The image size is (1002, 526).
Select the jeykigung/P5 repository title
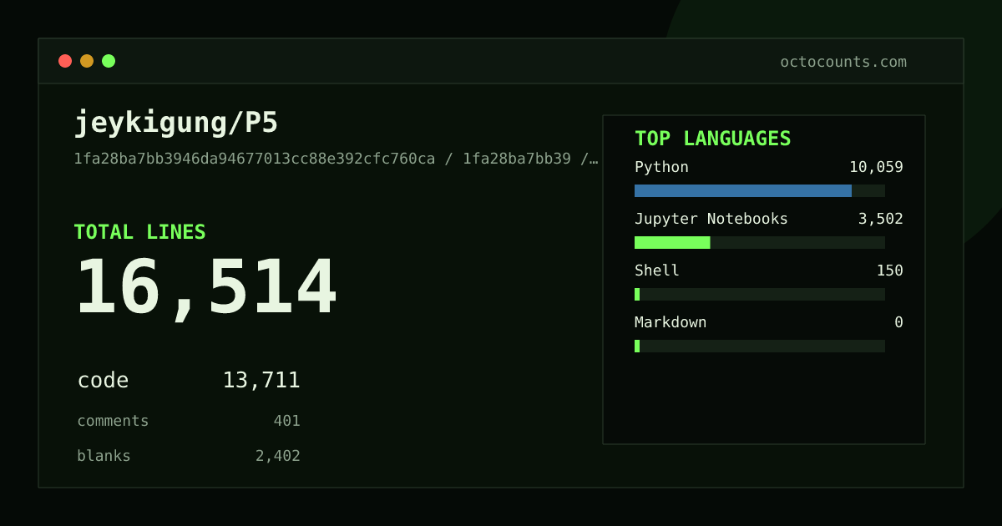point(176,124)
